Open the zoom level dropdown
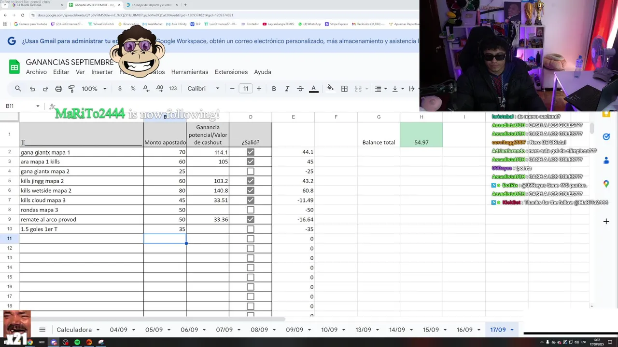618x347 pixels. coord(94,89)
